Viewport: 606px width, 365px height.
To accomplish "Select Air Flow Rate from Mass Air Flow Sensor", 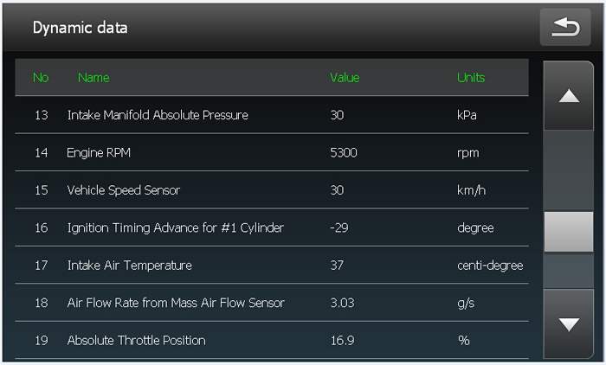I will 272,303.
